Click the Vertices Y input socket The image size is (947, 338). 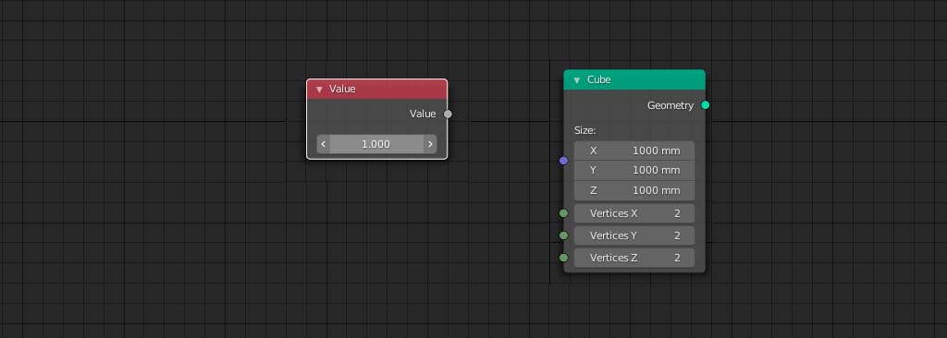coord(563,235)
